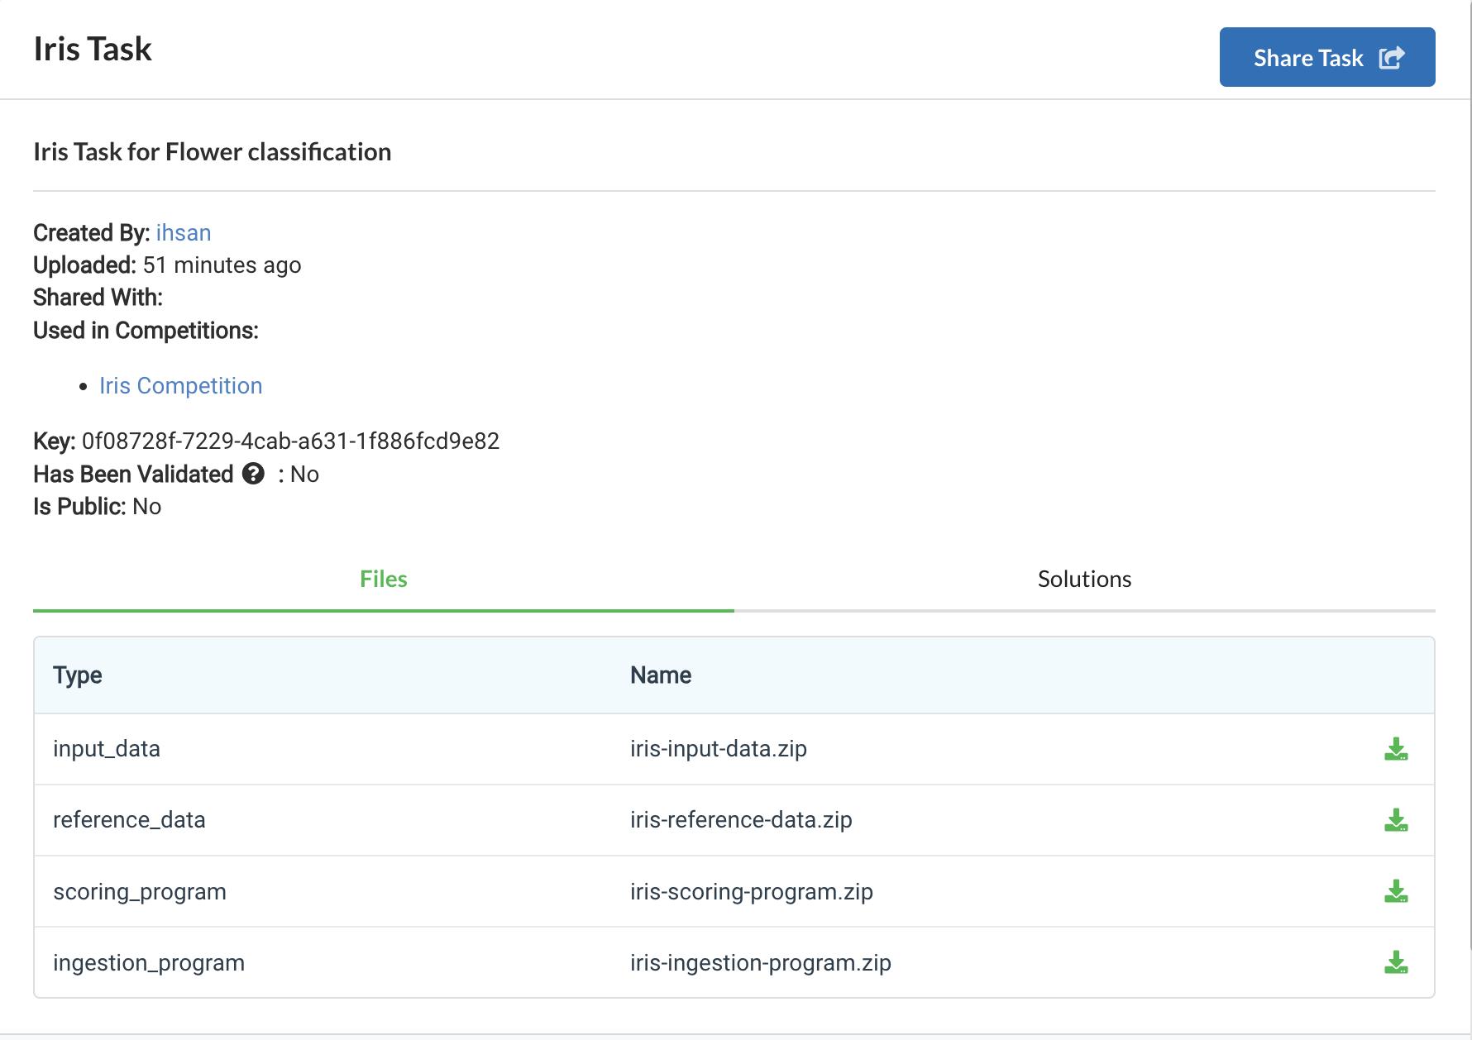Download the iris-ingestion-program.zip file
Screen dimensions: 1472x1040
click(1396, 962)
